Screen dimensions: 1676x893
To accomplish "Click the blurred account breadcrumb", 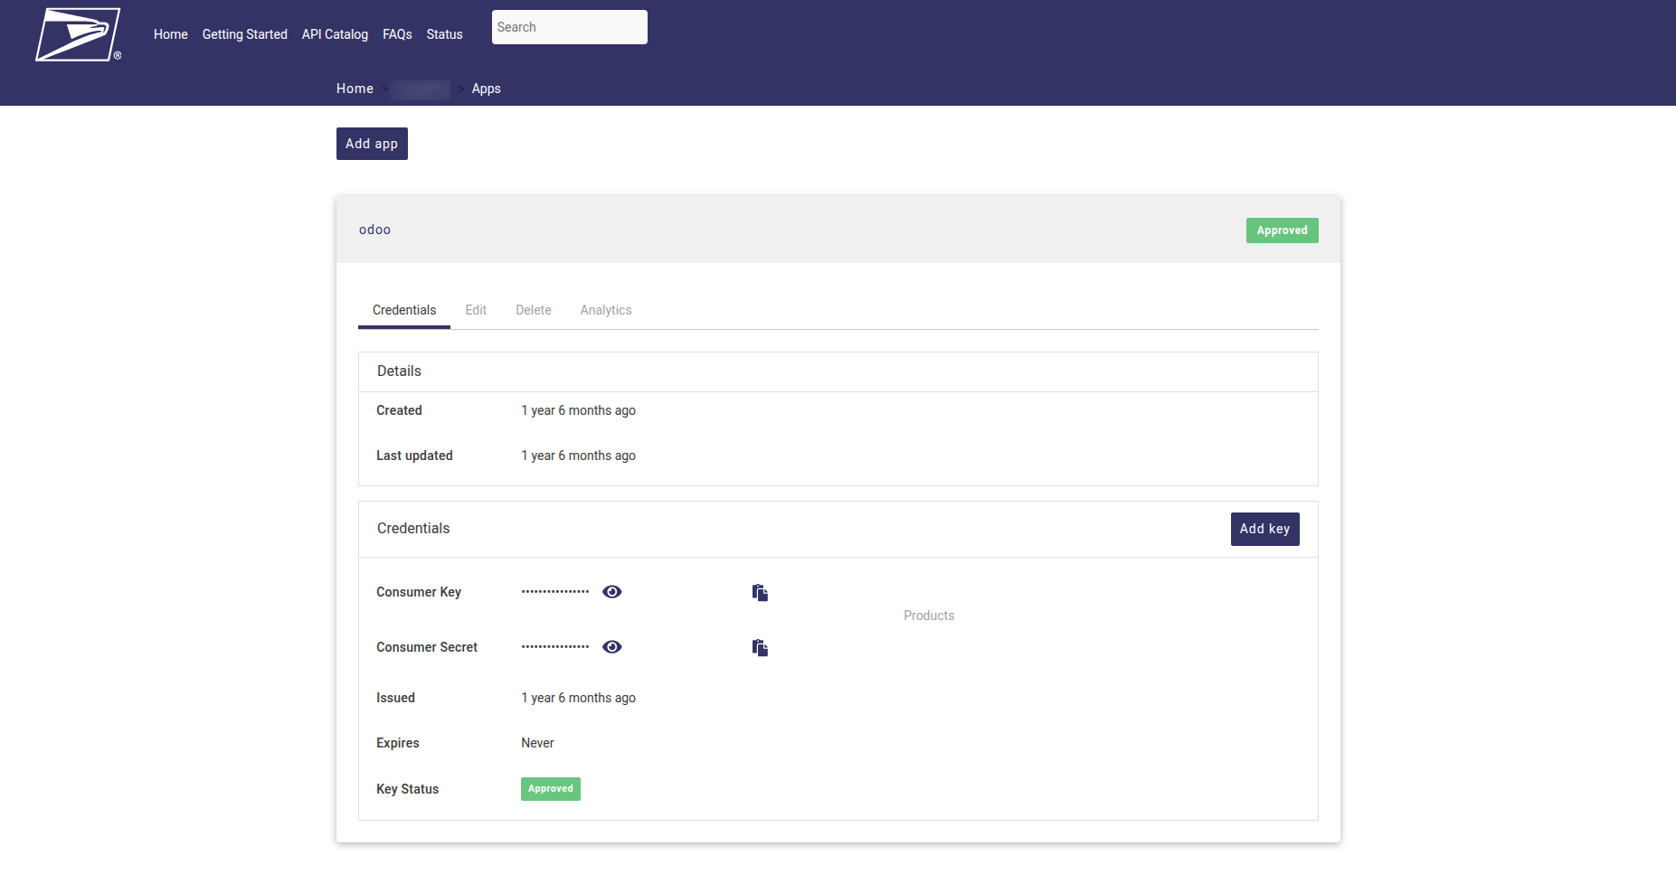I will coord(421,89).
